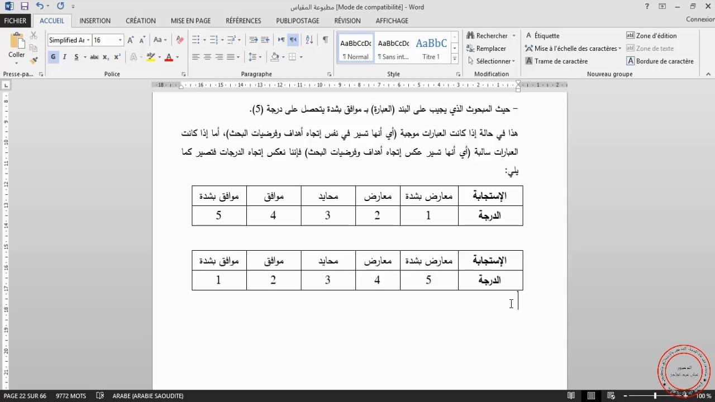Switch to CRÉATION tab

pos(141,21)
